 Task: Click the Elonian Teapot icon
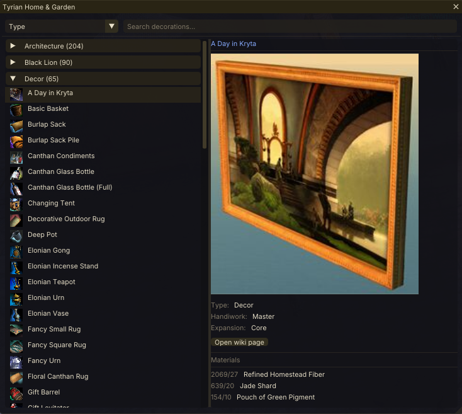pyautogui.click(x=16, y=284)
